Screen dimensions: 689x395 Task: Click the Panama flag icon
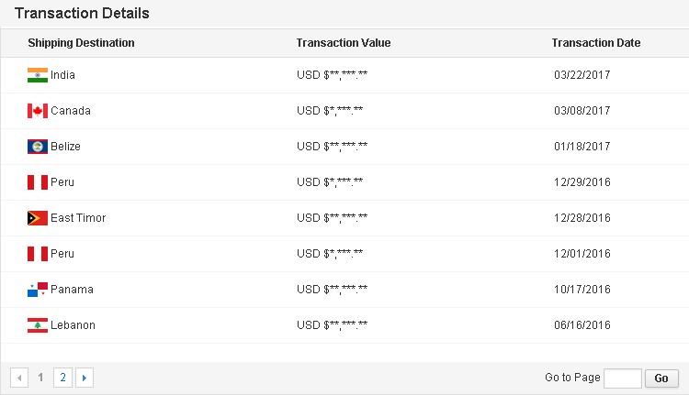[37, 290]
